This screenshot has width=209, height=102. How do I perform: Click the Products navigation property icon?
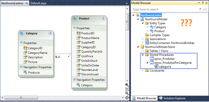click(25, 72)
